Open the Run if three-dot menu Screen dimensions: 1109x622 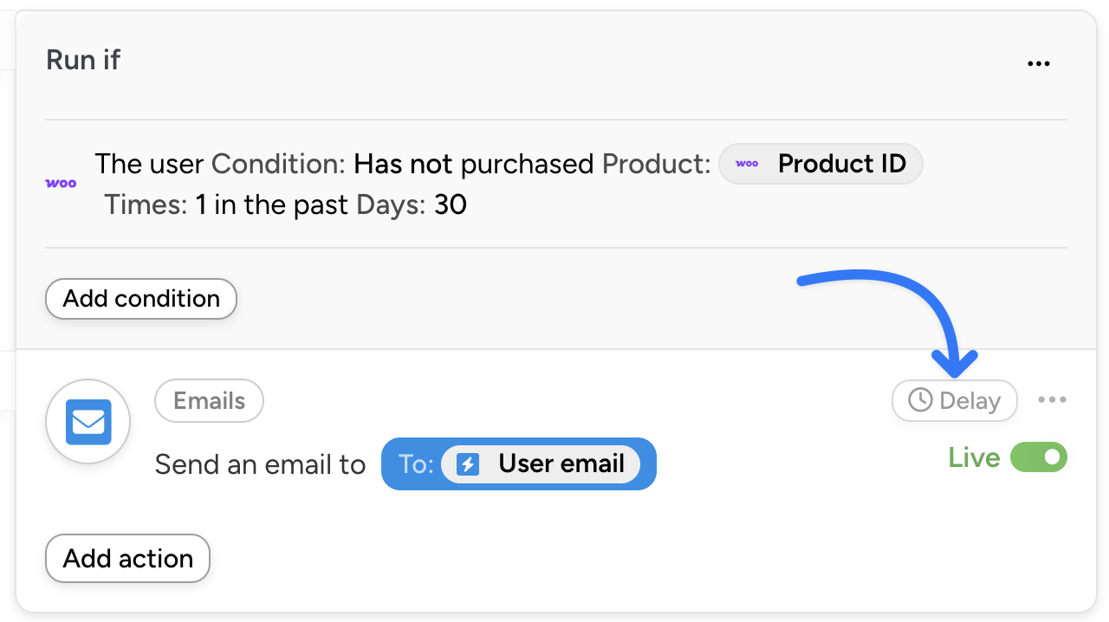[x=1038, y=63]
